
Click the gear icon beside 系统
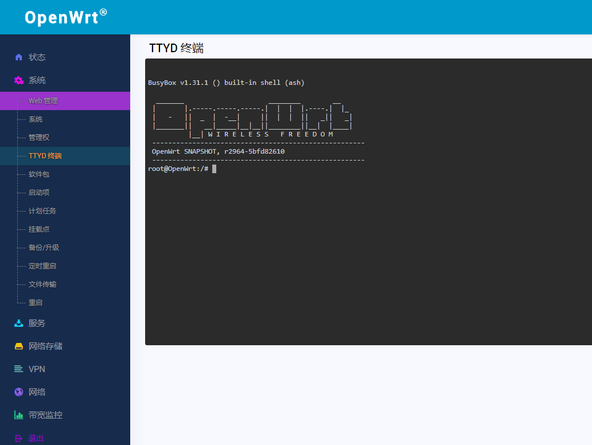pyautogui.click(x=18, y=80)
